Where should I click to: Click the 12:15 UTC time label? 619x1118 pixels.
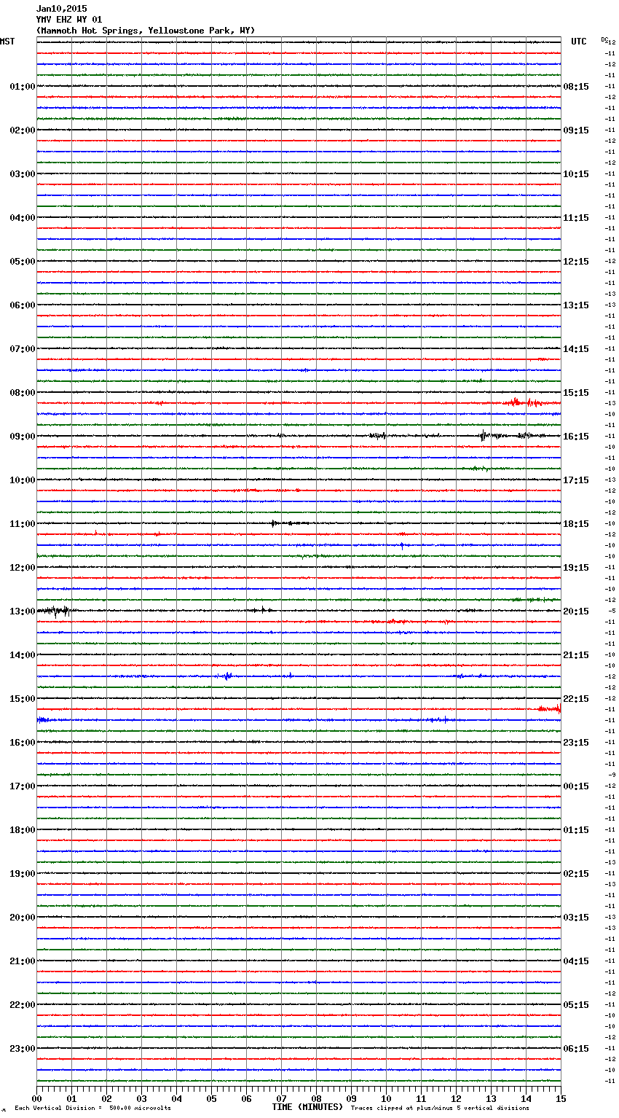[x=576, y=262]
